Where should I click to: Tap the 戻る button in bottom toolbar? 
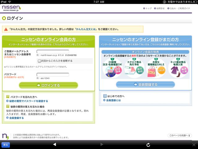coord(6,145)
